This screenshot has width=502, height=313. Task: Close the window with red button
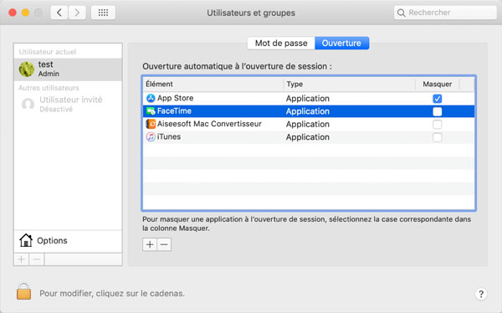click(13, 13)
